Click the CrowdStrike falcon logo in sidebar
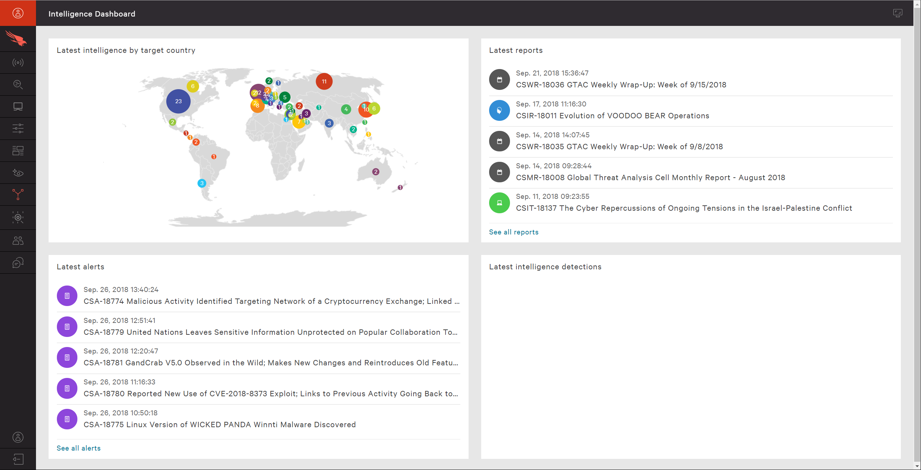 (x=18, y=38)
